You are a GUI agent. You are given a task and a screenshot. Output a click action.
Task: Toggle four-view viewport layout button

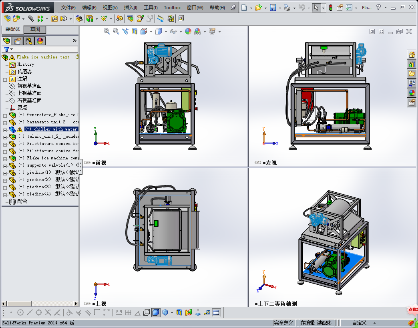216,312
